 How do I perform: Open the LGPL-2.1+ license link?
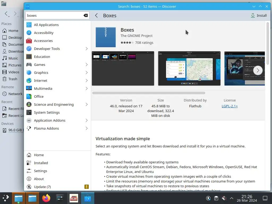point(230,106)
